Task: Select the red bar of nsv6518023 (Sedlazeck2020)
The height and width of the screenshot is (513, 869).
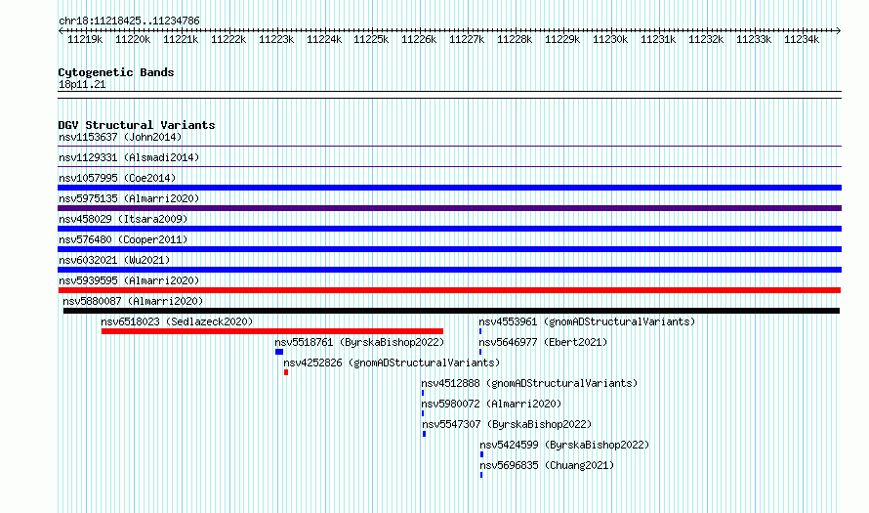Action: [x=272, y=331]
